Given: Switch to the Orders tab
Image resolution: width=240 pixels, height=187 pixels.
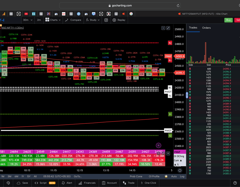Looking at the screenshot, I should (x=206, y=28).
